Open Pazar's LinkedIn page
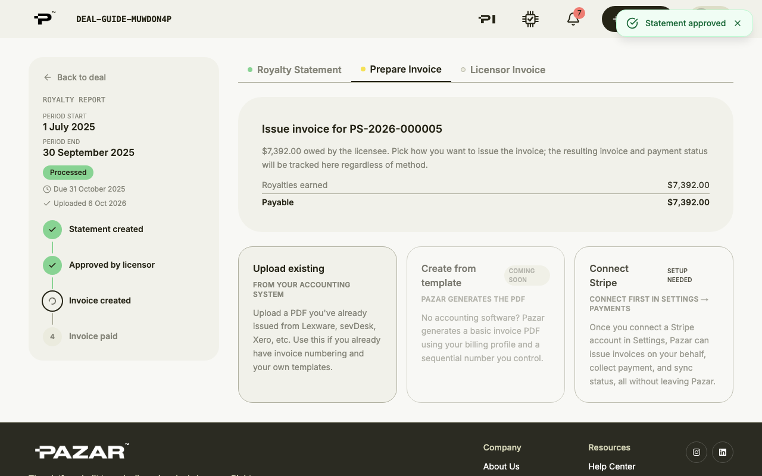The width and height of the screenshot is (762, 476). point(723,452)
